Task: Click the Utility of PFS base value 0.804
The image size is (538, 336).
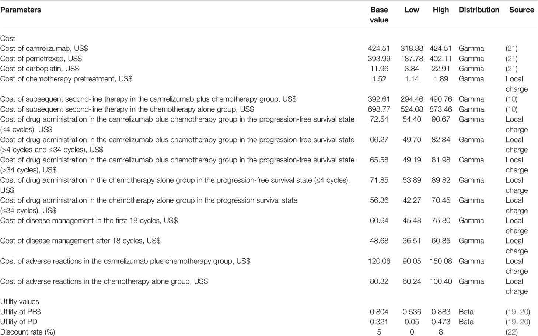Action: tap(379, 312)
